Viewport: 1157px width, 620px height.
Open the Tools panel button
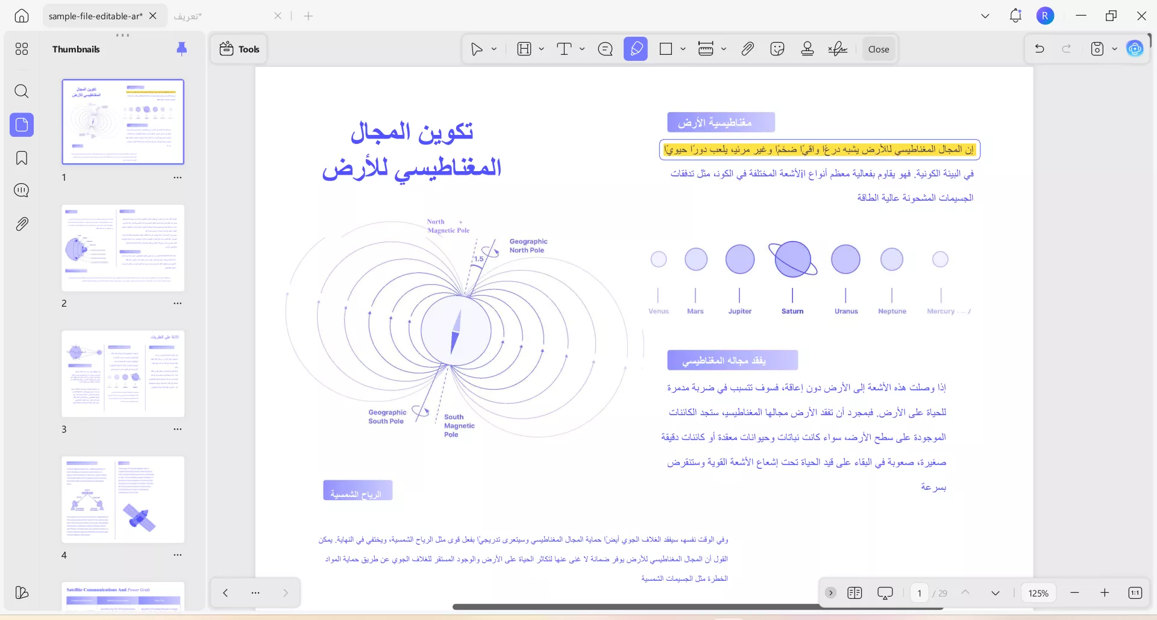click(239, 49)
